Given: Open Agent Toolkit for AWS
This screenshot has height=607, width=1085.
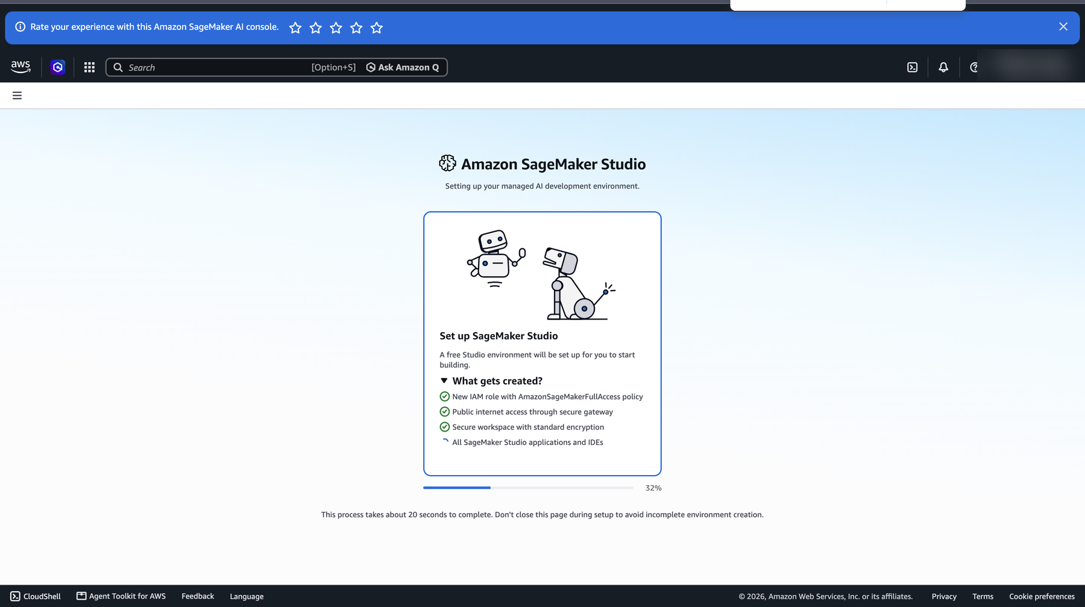Looking at the screenshot, I should point(121,596).
